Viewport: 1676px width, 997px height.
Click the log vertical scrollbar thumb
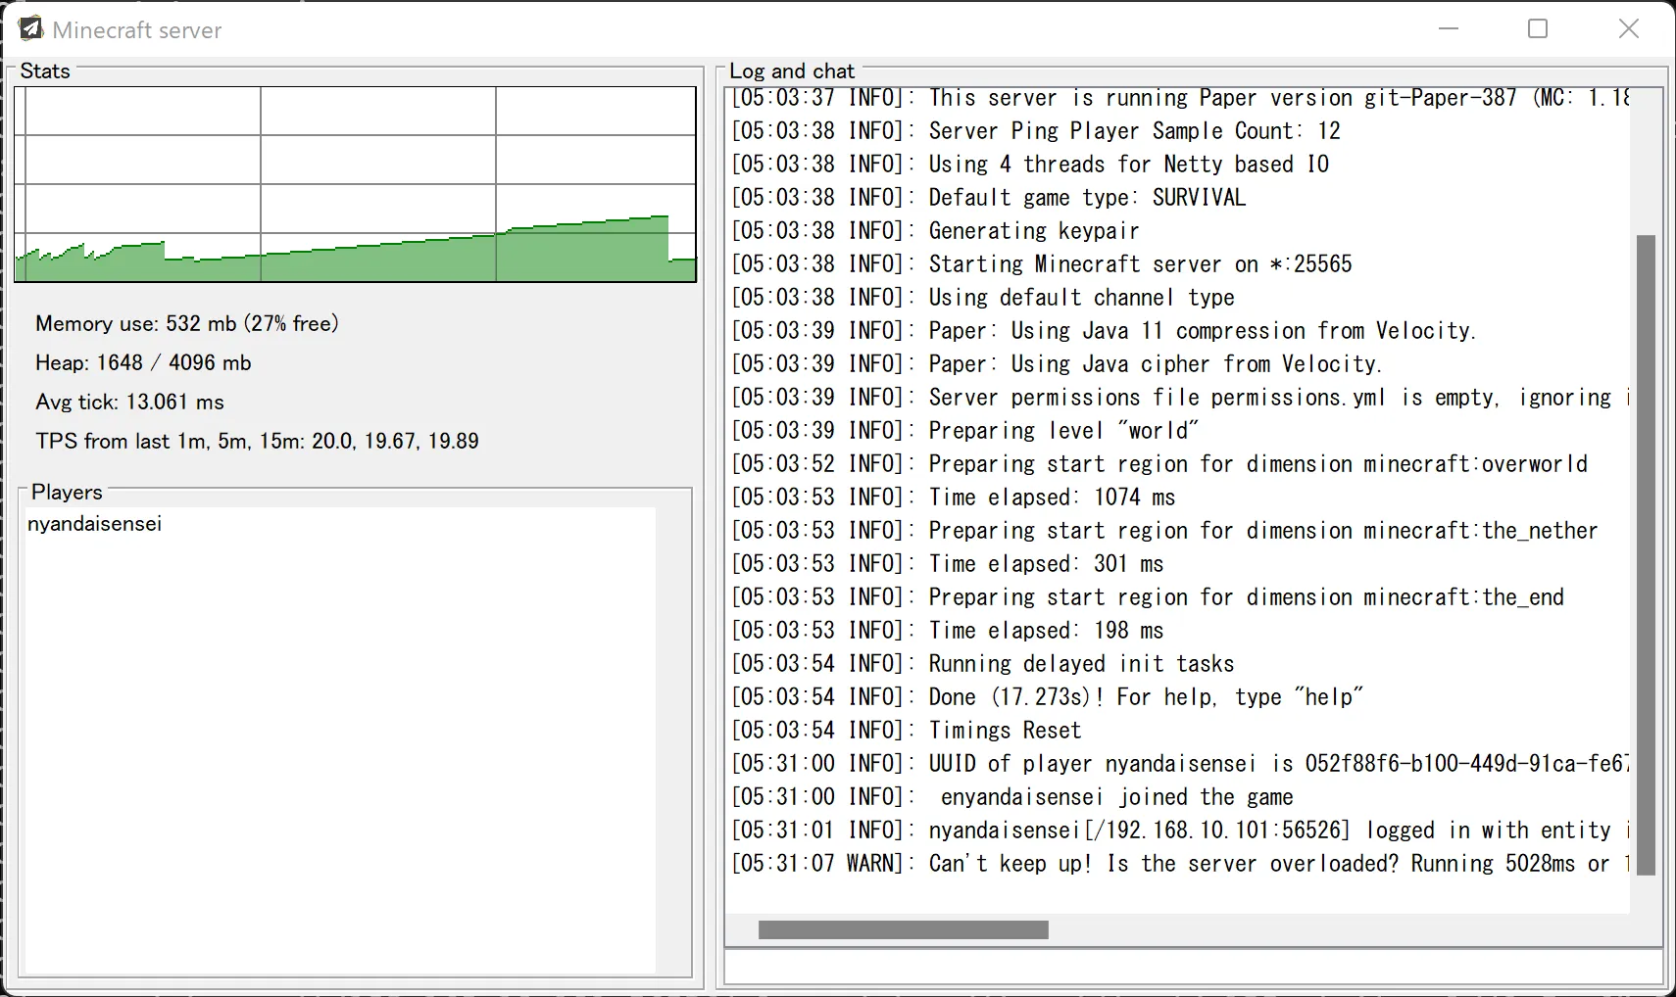coord(1646,555)
